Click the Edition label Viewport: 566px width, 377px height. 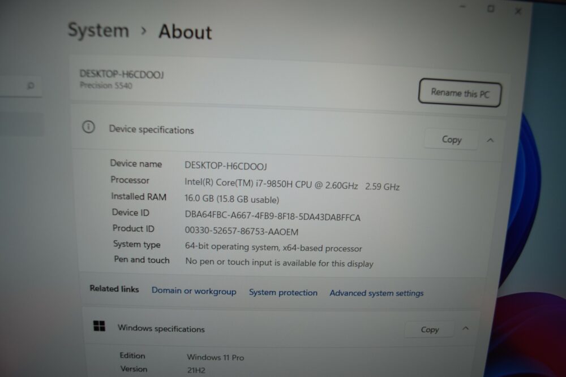point(132,356)
